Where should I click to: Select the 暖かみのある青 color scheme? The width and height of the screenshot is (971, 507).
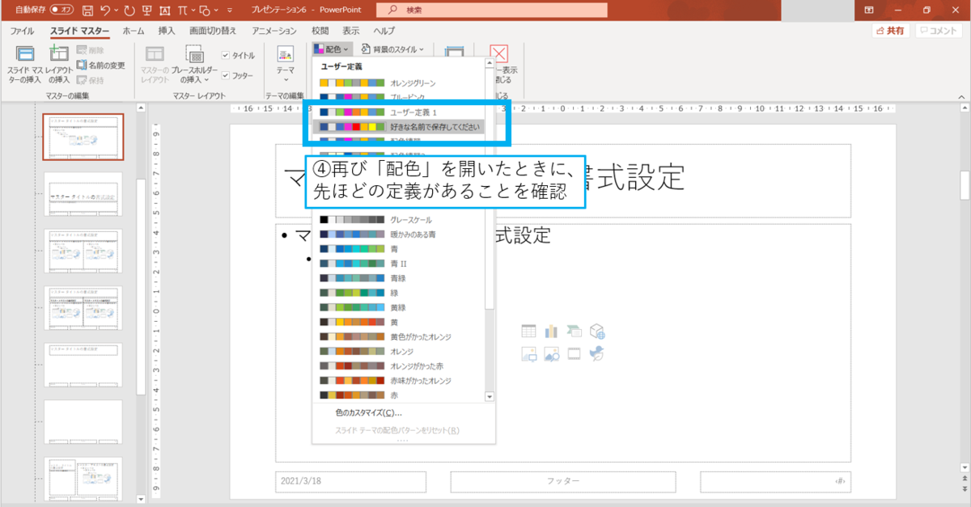[397, 234]
